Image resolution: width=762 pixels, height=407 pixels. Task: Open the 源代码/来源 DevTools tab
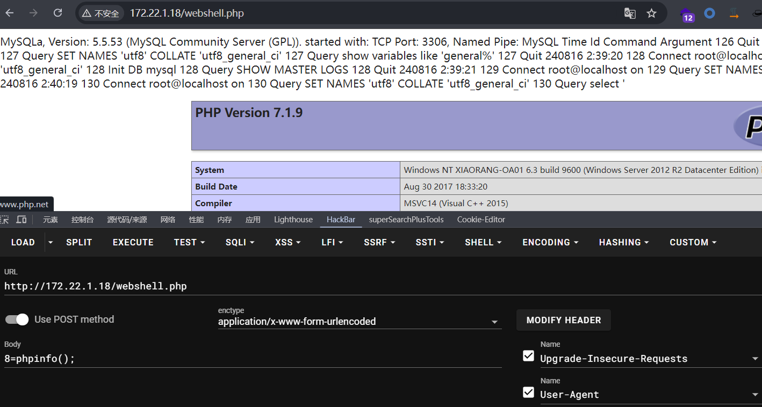[127, 220]
